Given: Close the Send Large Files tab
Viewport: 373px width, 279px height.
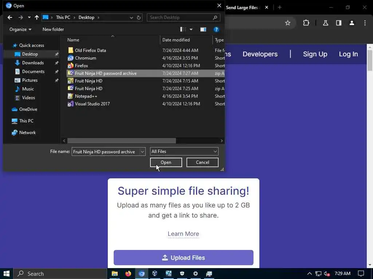Looking at the screenshot, I should click(267, 8).
